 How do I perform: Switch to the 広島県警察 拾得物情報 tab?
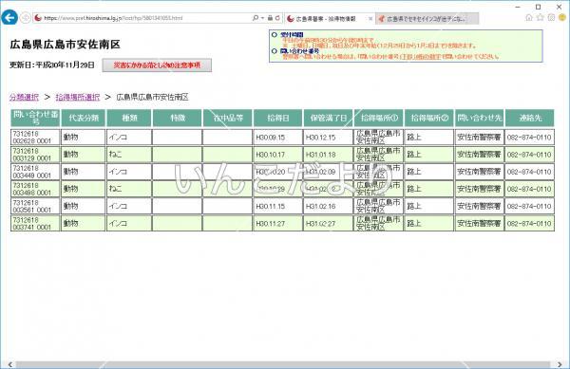pos(325,19)
